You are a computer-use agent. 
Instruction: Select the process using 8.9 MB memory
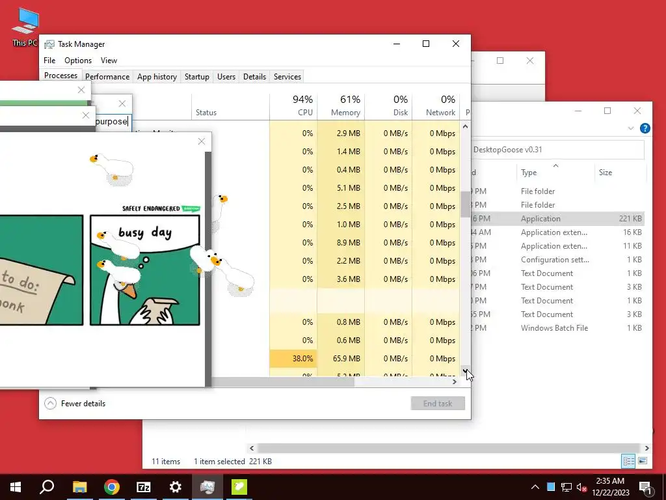336,242
